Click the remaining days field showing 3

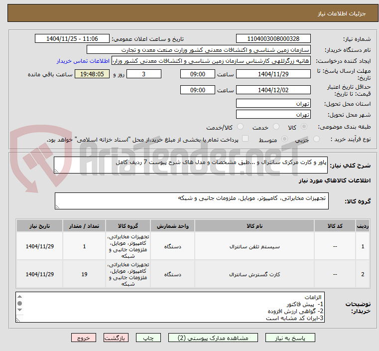144,74
